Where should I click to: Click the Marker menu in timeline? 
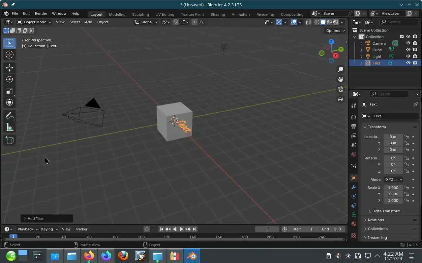tap(81, 229)
